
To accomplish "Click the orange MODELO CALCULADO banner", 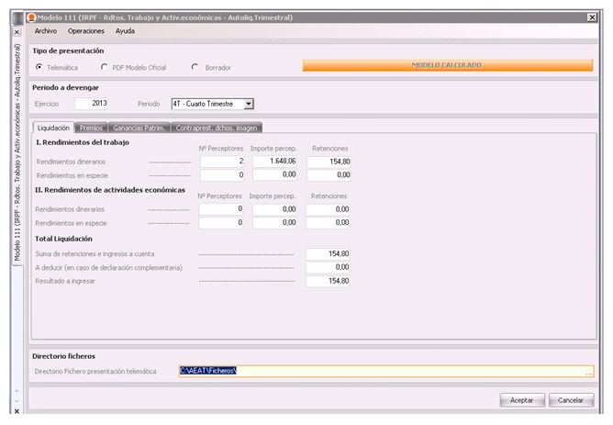I will pyautogui.click(x=447, y=66).
